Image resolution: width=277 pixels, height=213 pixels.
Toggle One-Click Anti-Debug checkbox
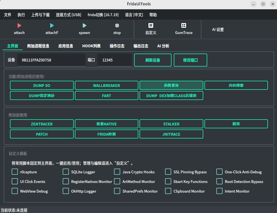coord(219,172)
